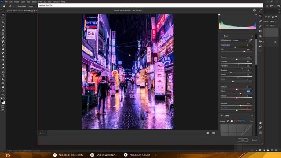This screenshot has height=158, width=281.
Task: Select the Crop tool in Photoshop toolbar
Action: point(3,30)
